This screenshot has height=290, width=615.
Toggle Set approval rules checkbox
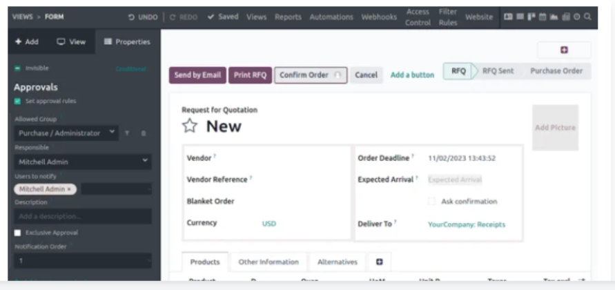18,101
